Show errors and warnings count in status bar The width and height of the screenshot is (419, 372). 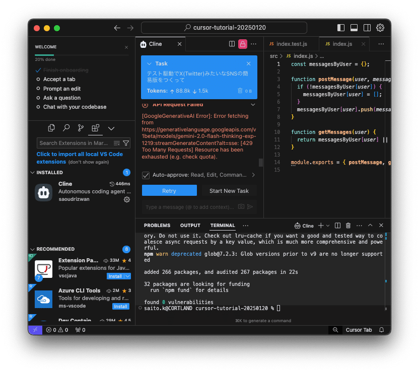pos(57,330)
